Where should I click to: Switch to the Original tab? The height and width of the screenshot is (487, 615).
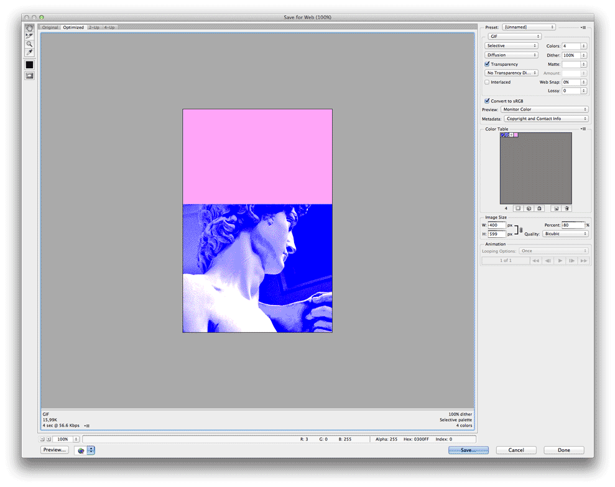[x=50, y=27]
